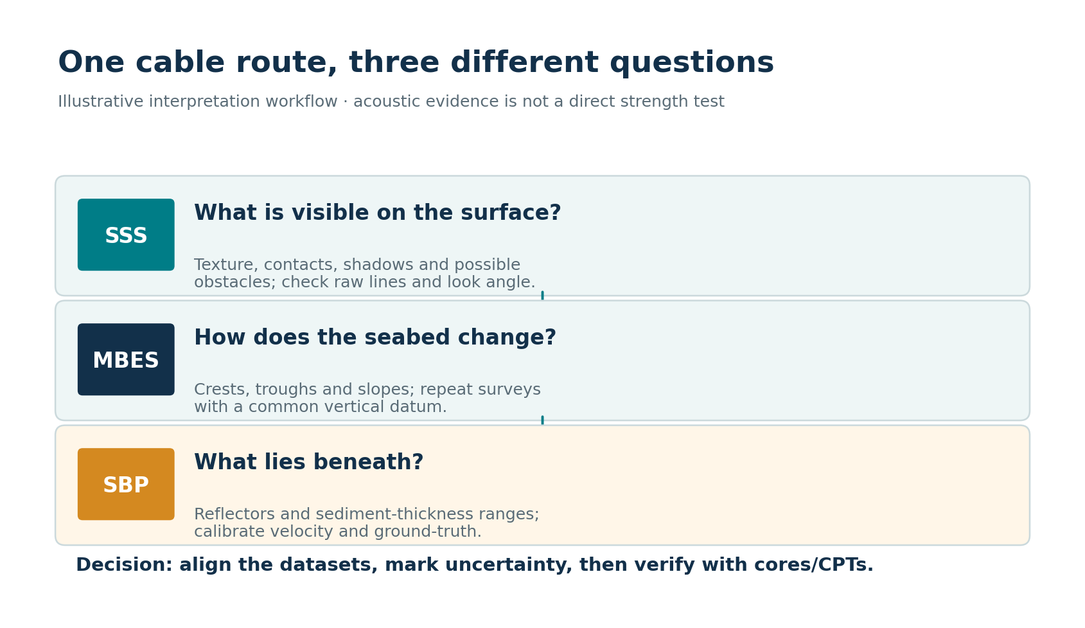Click the connector between MBES and SBP cards
Screen dimensions: 1085x628
click(542, 420)
